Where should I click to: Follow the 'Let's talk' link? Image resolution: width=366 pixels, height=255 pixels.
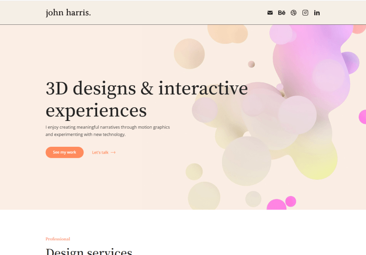click(101, 153)
